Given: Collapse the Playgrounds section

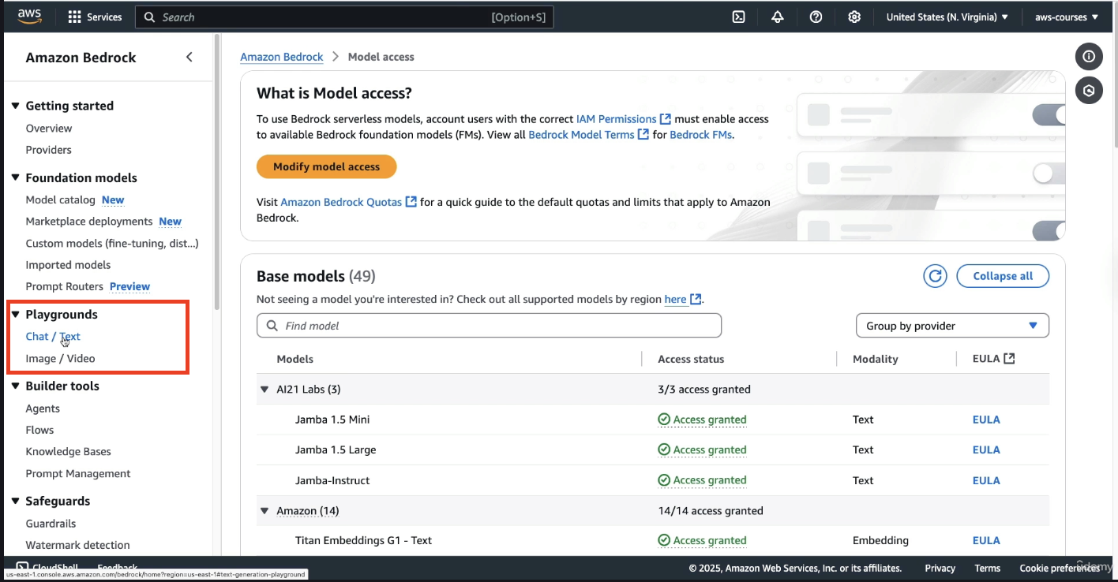Looking at the screenshot, I should (15, 314).
